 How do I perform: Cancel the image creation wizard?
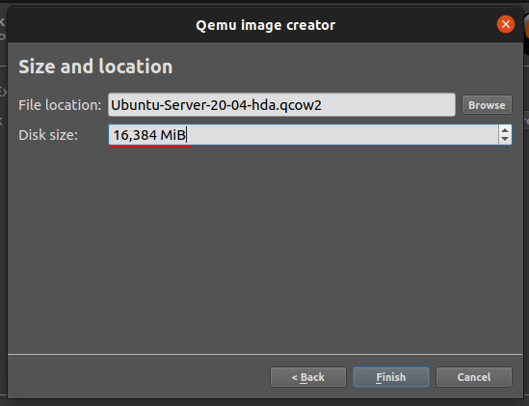(474, 377)
